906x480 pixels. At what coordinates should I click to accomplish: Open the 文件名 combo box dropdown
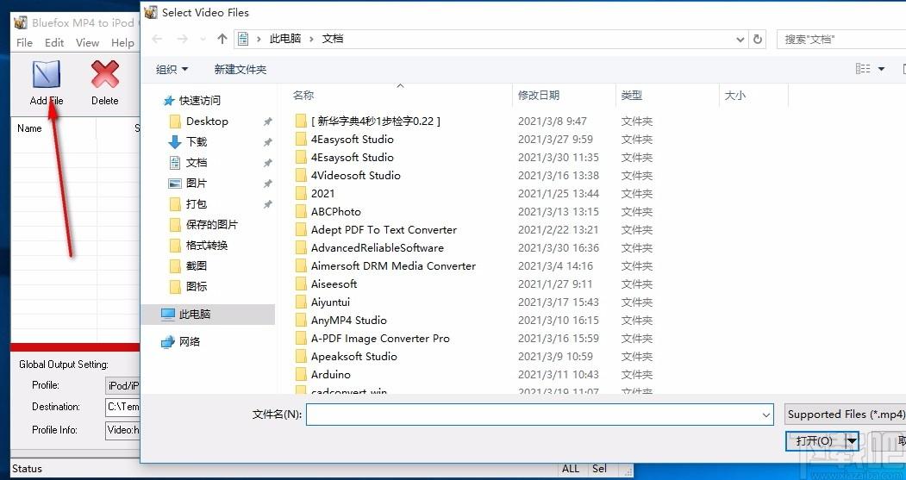point(766,415)
